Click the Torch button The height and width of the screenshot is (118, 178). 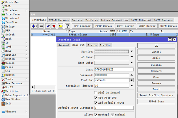pyautogui.click(x=156, y=89)
